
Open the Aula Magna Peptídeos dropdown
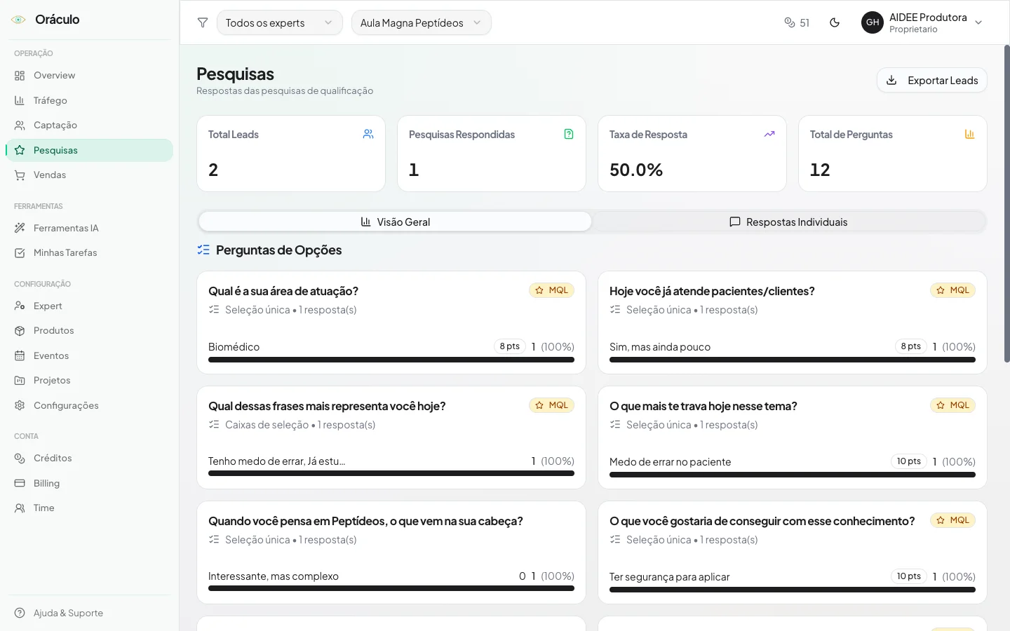click(421, 22)
